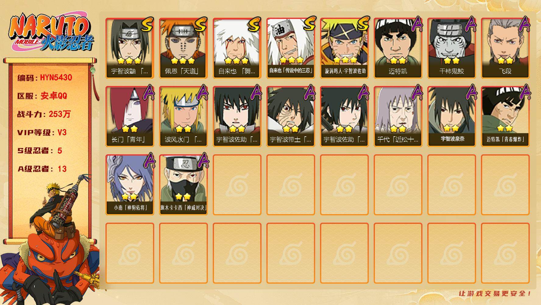
Task: Select the 旗木卡卡西「神威对决」card
Action: pyautogui.click(x=183, y=185)
